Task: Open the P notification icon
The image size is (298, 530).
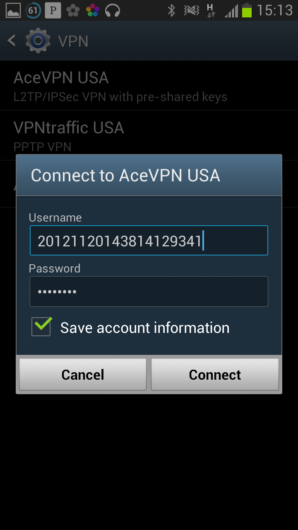Action: pyautogui.click(x=53, y=10)
